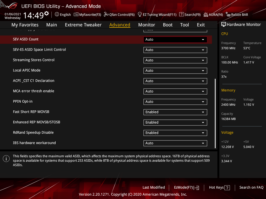Screen dimensions: 266x199
Task: Click MyFavorite(F3) label
Action: pos(90,15)
